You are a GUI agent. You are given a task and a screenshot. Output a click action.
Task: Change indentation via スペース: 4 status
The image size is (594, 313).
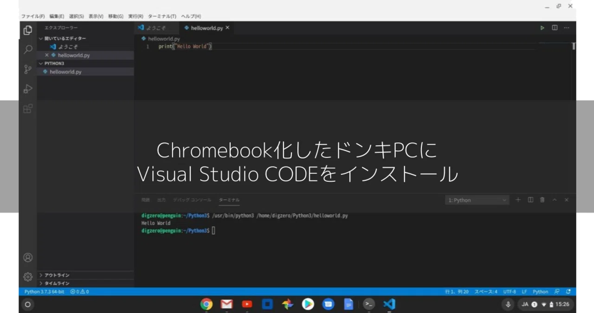pos(486,292)
